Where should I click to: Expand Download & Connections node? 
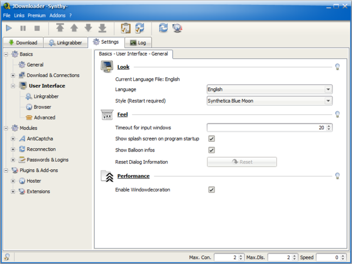click(x=13, y=75)
